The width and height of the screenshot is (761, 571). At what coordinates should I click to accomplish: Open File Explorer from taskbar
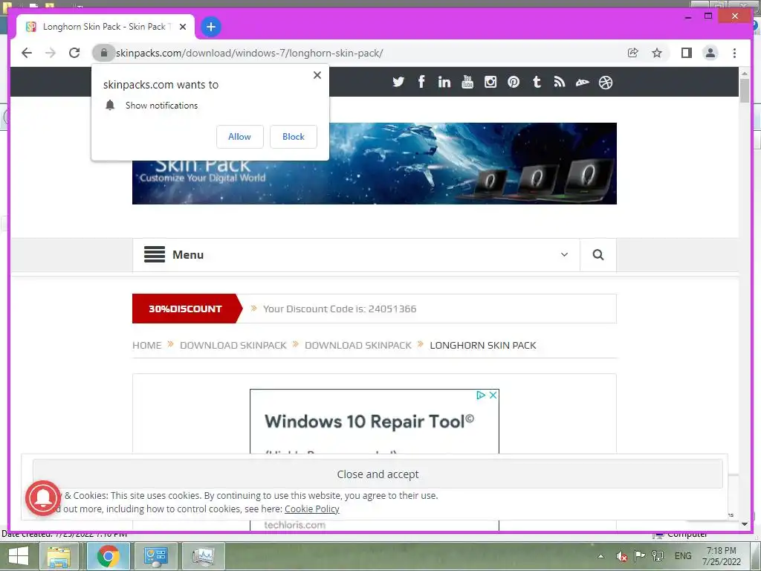[59, 556]
